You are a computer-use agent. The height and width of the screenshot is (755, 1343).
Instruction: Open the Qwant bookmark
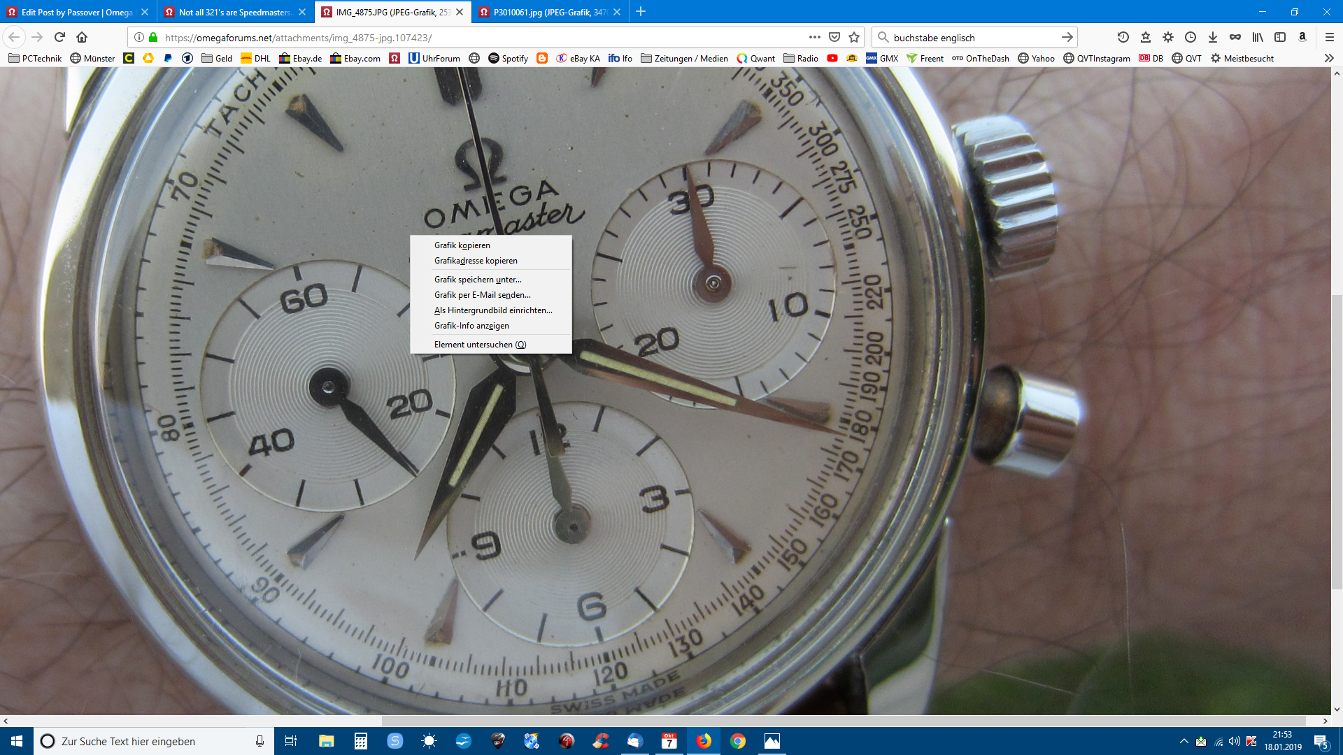tap(756, 58)
